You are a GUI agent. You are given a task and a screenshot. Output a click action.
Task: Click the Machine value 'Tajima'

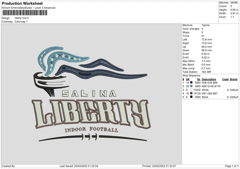(206, 25)
